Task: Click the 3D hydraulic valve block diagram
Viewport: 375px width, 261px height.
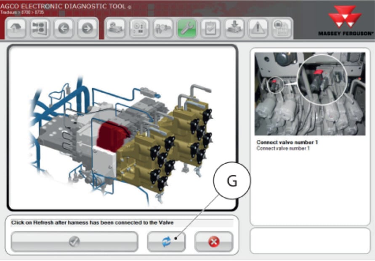Action: (122, 127)
